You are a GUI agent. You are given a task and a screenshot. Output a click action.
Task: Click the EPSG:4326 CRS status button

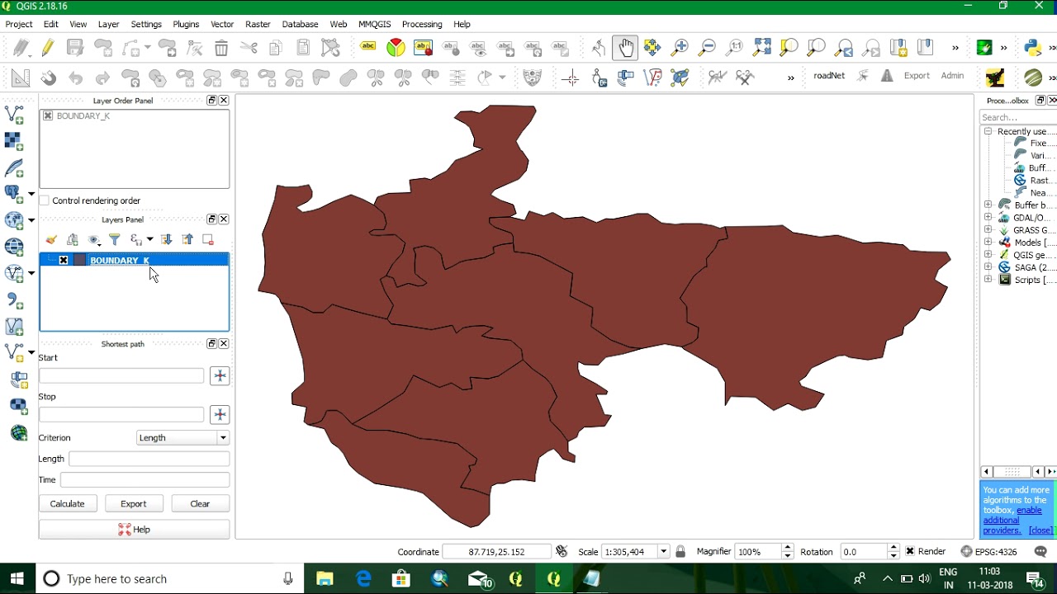988,551
